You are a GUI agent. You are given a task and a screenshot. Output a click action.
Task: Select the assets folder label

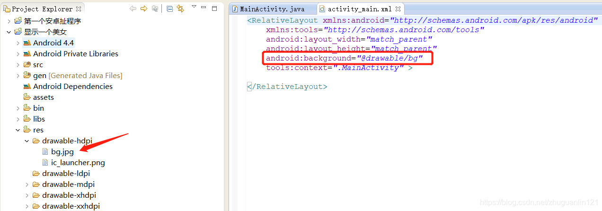click(x=44, y=97)
